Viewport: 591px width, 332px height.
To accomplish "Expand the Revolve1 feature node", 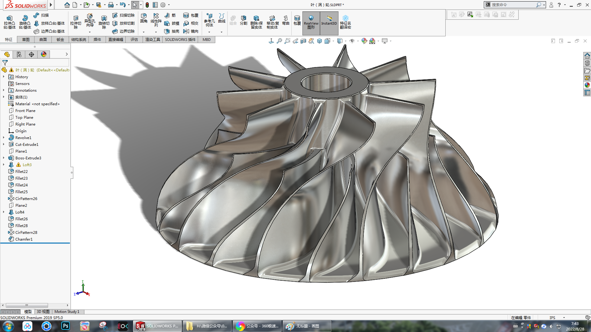I will coord(4,138).
